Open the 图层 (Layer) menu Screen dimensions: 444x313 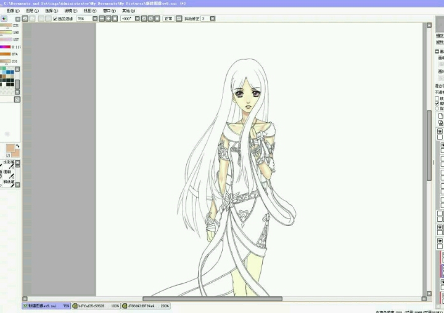31,10
